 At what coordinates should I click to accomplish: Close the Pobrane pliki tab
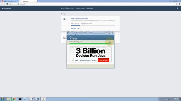[36, 1]
